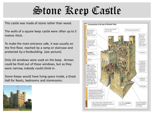Click the paragraph about 5 metres thick walls
The width and height of the screenshot is (154, 115).
[x=41, y=33]
